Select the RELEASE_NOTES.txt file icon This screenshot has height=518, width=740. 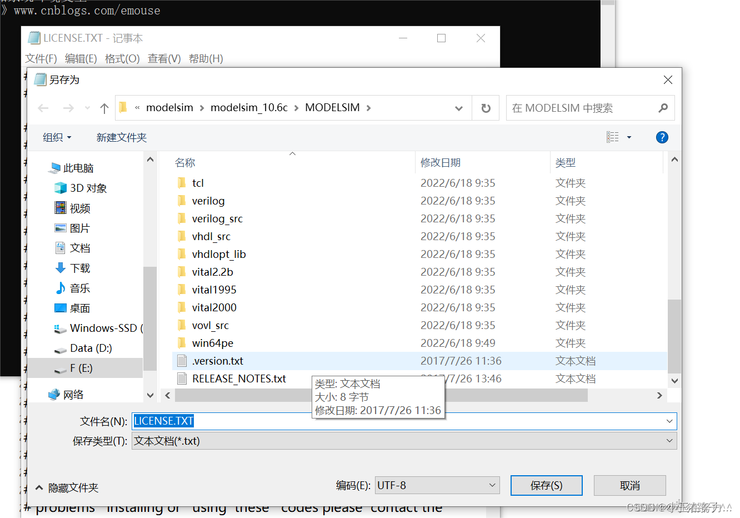pos(182,378)
